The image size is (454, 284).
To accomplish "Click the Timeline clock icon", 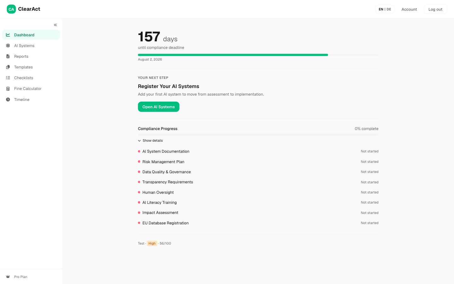I will pos(8,99).
